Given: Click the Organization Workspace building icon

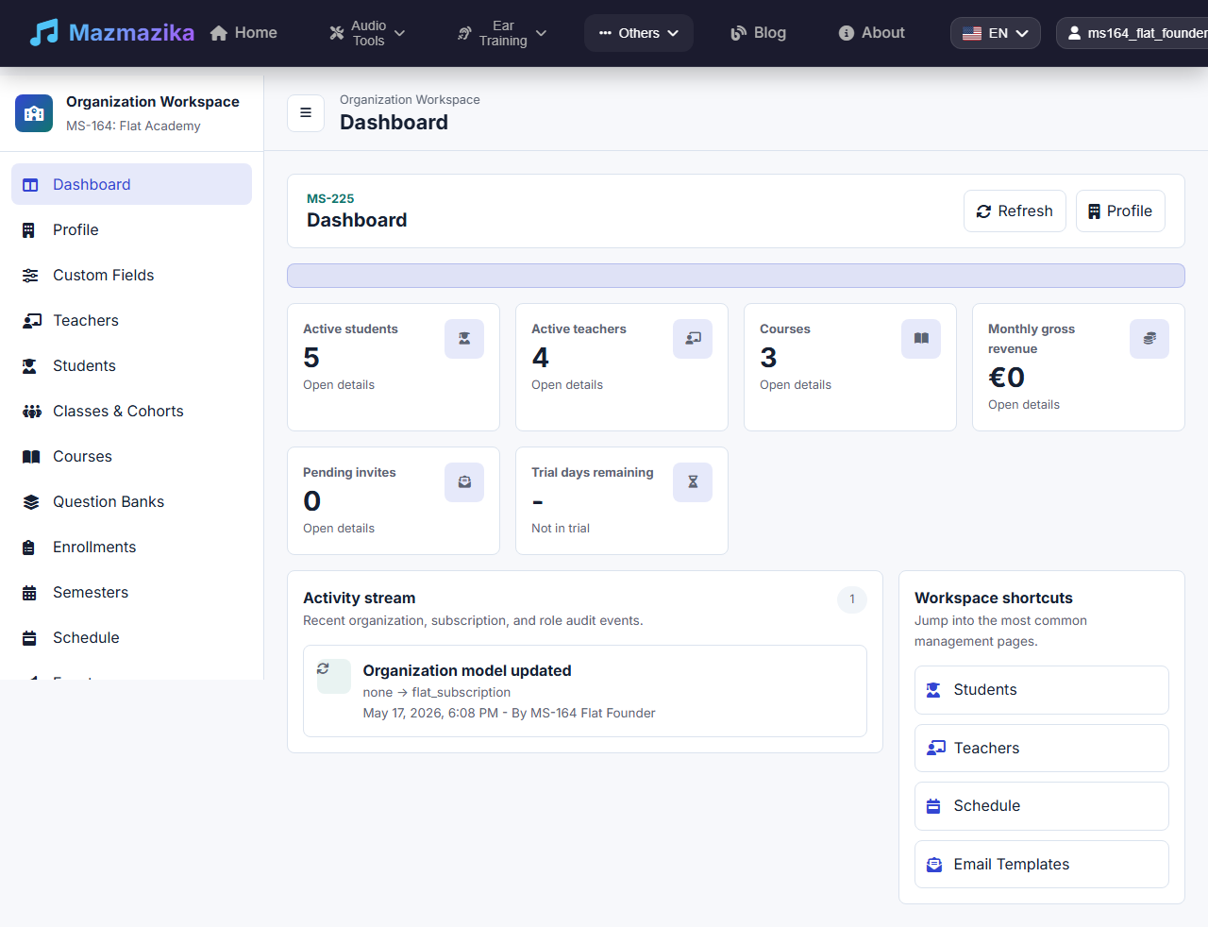Looking at the screenshot, I should [34, 113].
